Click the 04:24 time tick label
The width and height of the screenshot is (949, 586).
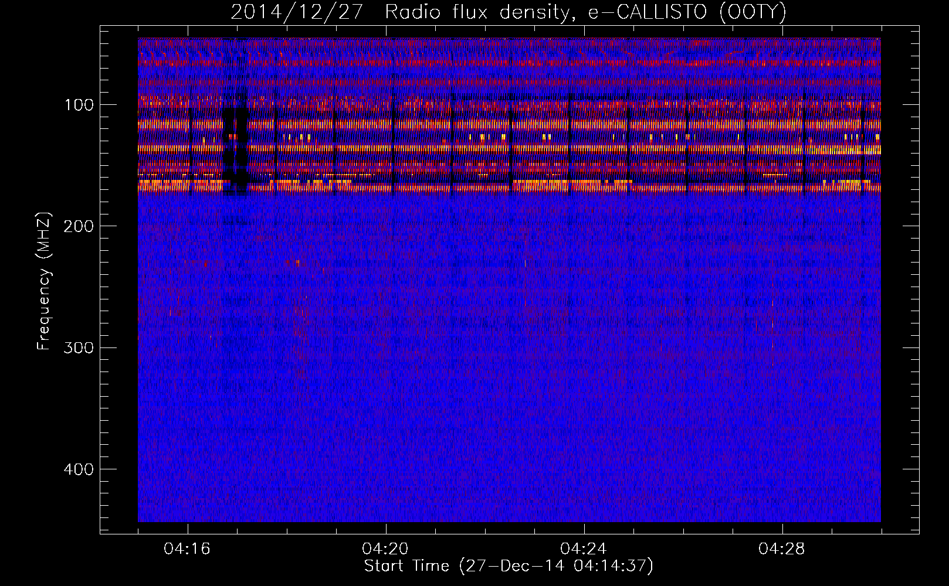584,549
